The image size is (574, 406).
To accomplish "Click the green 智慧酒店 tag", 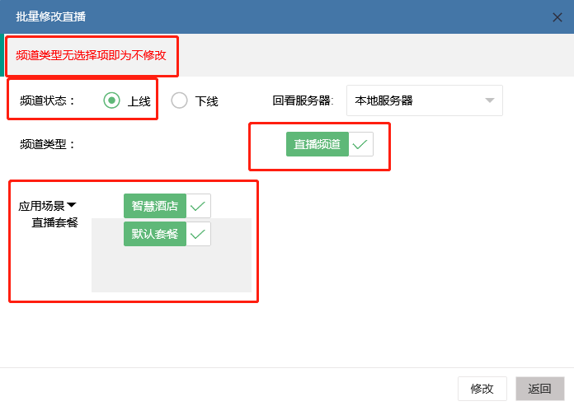I will coord(155,206).
